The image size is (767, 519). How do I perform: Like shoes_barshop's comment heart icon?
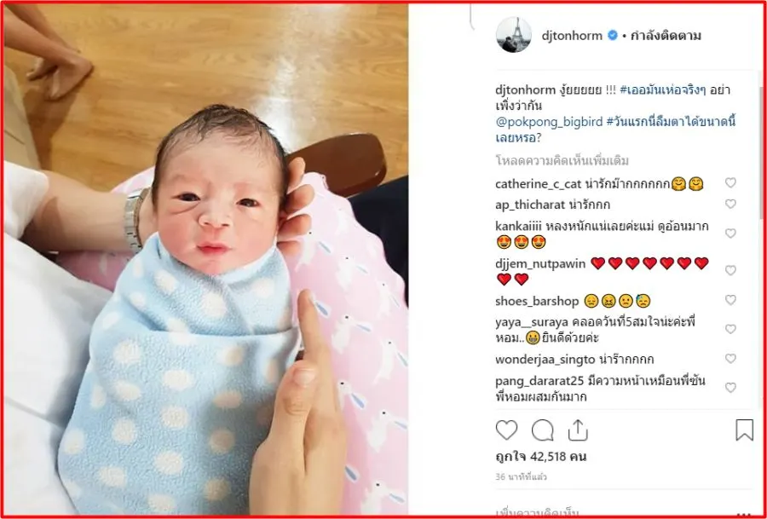point(730,300)
